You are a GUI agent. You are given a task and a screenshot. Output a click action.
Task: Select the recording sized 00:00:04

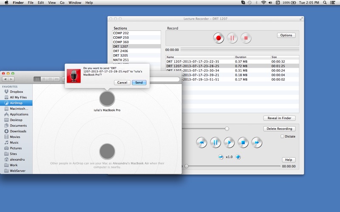click(x=241, y=75)
